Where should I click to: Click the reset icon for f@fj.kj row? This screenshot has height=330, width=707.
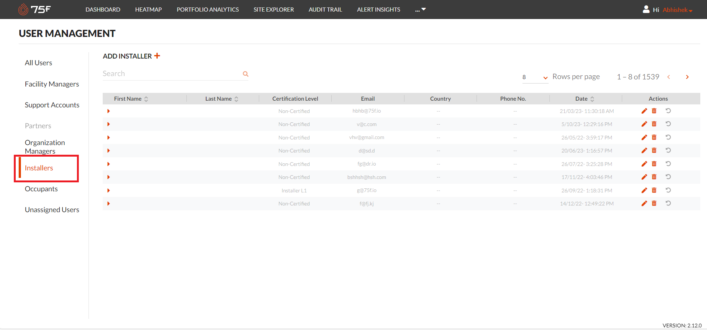pyautogui.click(x=668, y=203)
